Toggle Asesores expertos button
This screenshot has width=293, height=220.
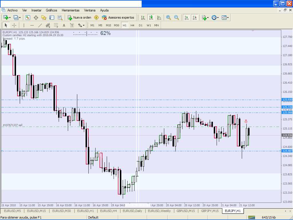(118, 17)
